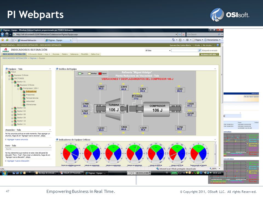Open Acciones del sitio menu

coord(209,54)
